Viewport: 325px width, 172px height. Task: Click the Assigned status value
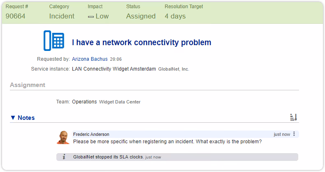[x=141, y=16]
